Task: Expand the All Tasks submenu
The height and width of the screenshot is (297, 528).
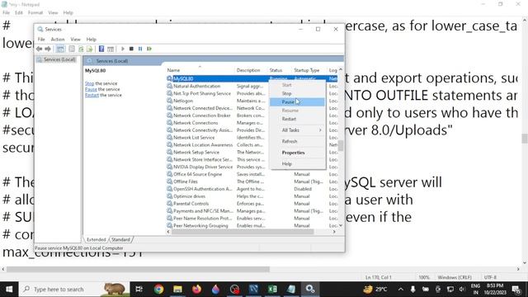Action: 297,130
